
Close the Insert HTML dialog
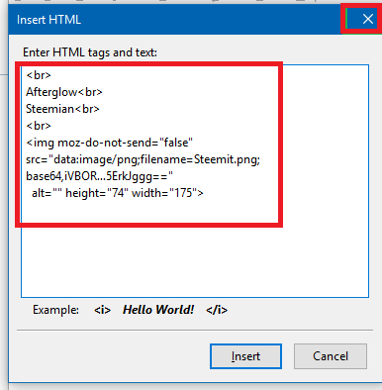[x=367, y=19]
